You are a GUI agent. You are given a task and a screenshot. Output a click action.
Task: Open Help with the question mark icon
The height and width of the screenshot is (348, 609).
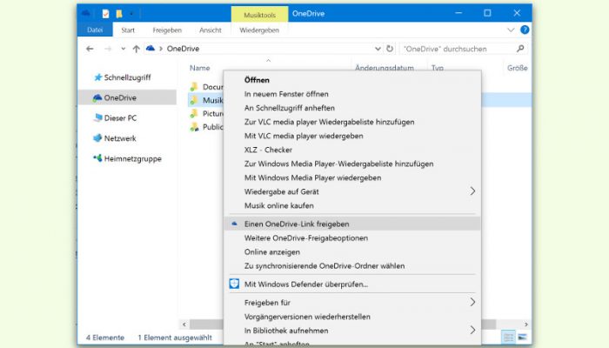525,30
